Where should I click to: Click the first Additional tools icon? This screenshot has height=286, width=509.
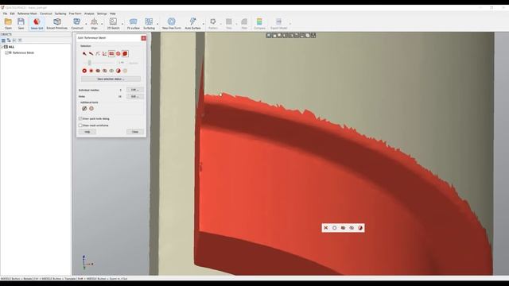pos(84,108)
